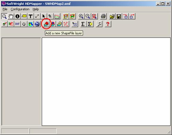Viewport: 172px width, 135px height.
Task: Open the File menu
Action: [x=5, y=9]
